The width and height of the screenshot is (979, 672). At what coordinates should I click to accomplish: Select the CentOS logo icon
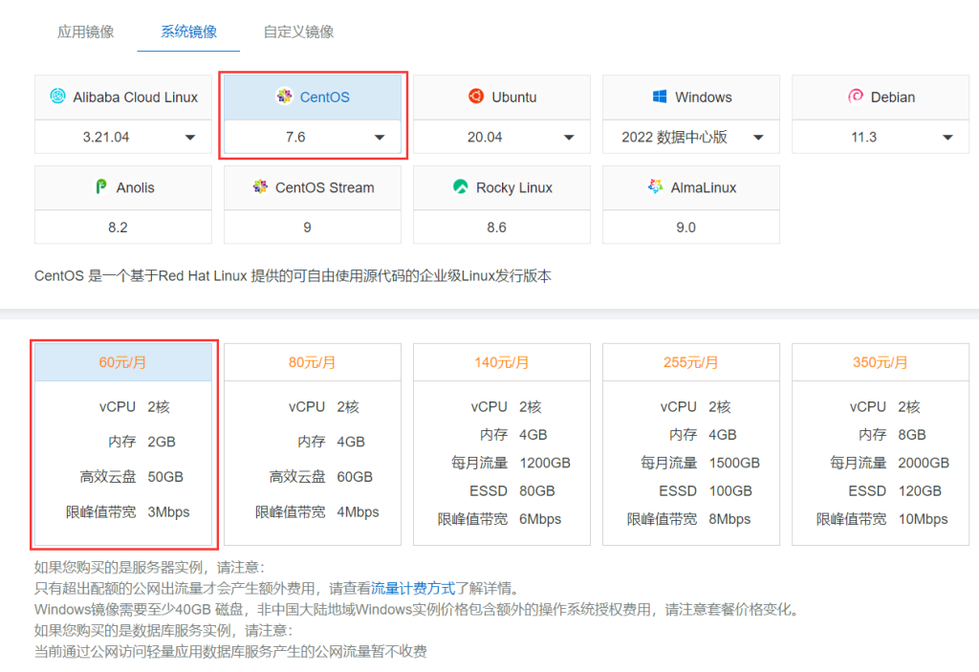point(284,97)
